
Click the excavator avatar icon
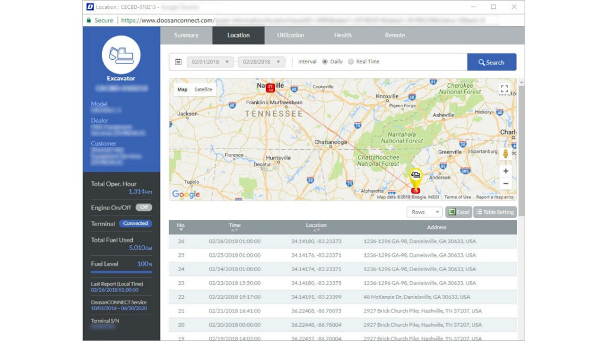pyautogui.click(x=121, y=55)
